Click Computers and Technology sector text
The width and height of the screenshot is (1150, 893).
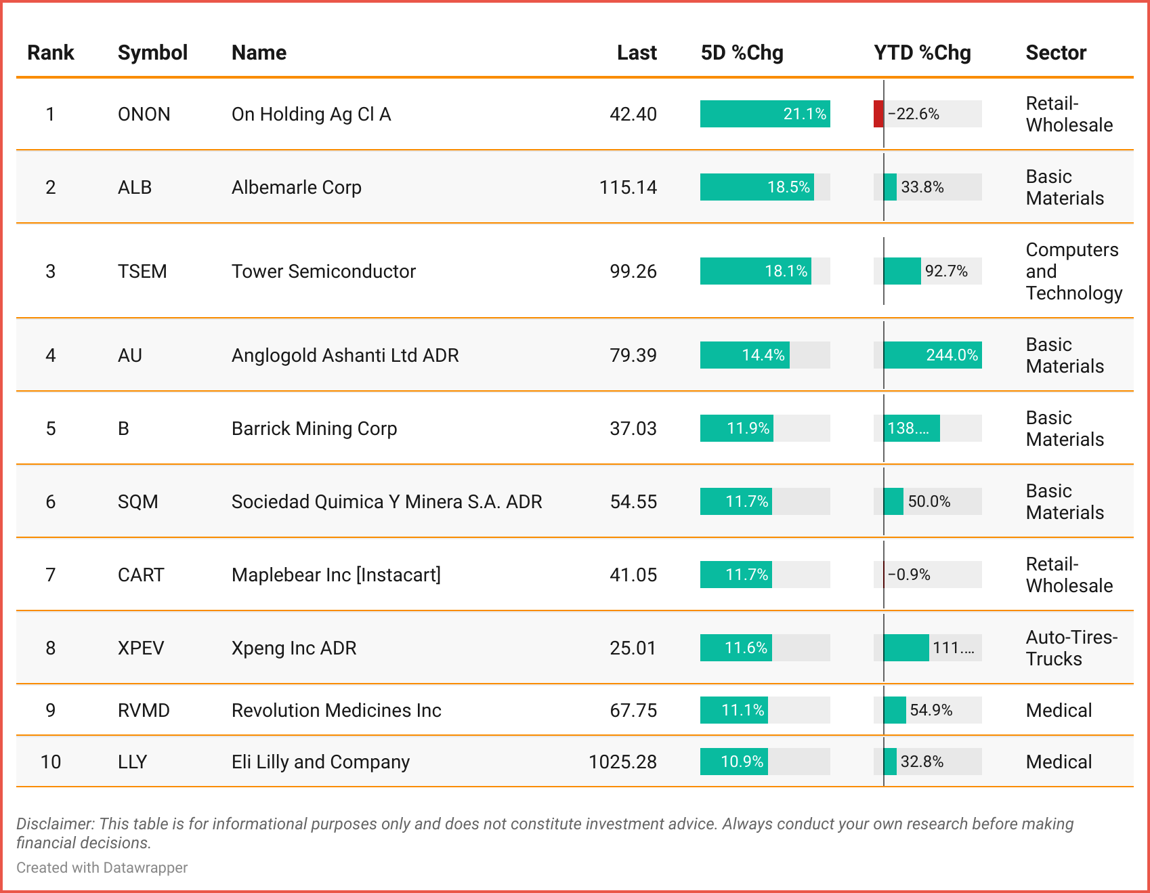click(x=1073, y=271)
